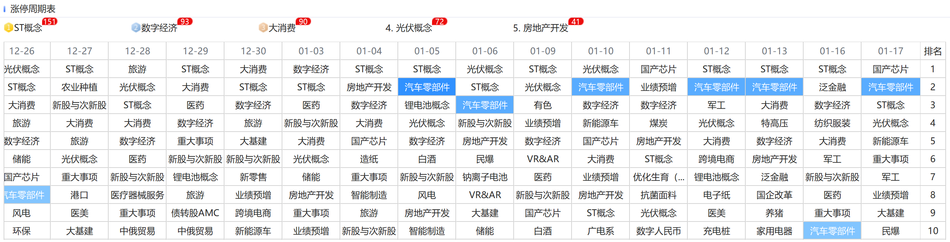Viewport: 950px width, 242px height.
Task: Click the 锂电池概念 cell in 01-05 column
Action: [427, 105]
